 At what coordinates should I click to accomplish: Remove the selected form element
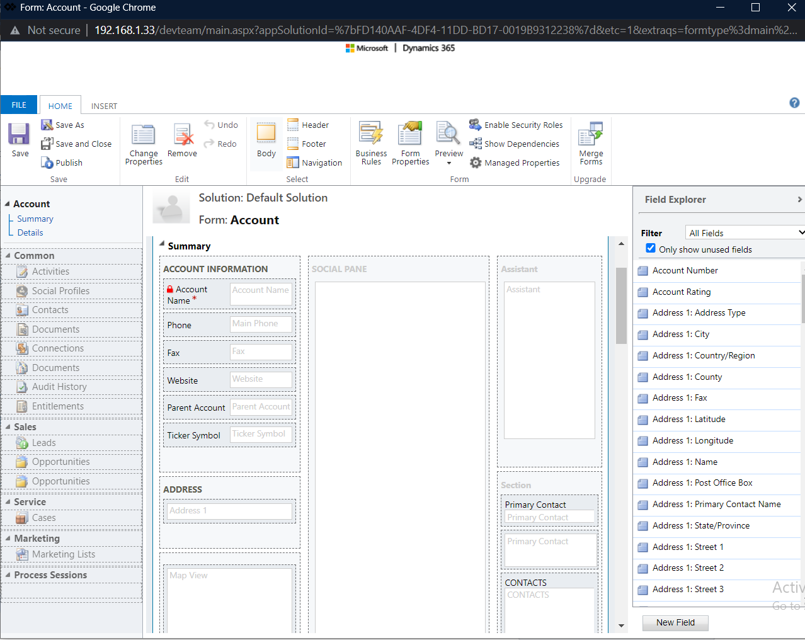coord(183,135)
